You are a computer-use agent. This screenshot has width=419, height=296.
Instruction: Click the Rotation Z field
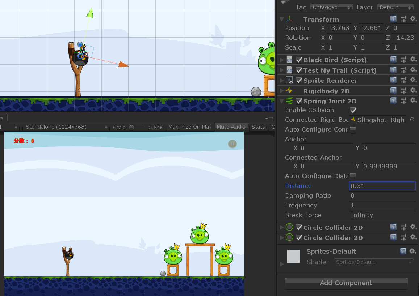coord(403,38)
